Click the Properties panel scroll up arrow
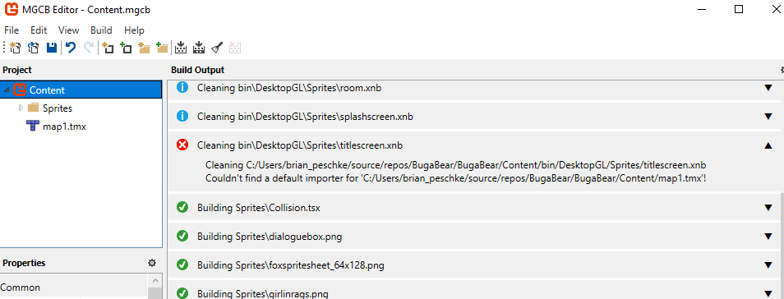This screenshot has width=784, height=299. (x=155, y=281)
